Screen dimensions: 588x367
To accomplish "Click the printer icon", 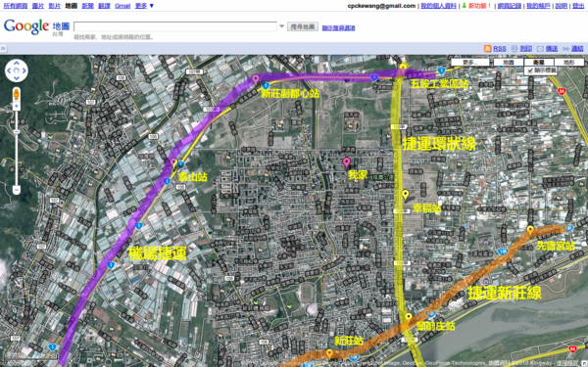I will [514, 49].
